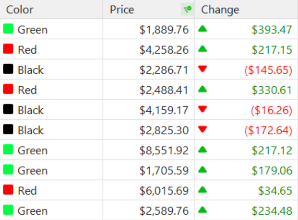Select the ($145.65) change cell
The image size is (298, 220).
[x=268, y=70]
